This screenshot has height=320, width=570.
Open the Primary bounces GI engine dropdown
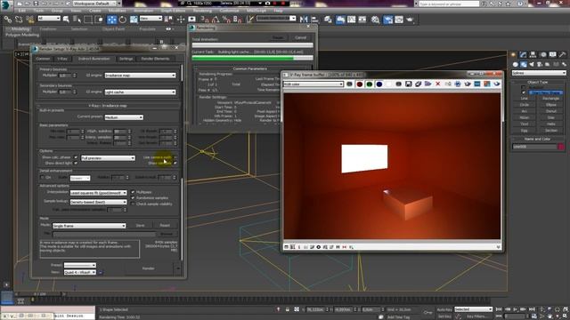(x=140, y=75)
